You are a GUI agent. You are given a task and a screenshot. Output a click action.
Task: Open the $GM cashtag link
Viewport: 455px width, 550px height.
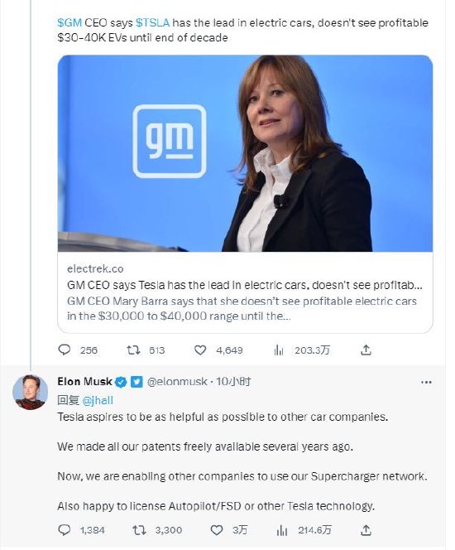click(69, 23)
